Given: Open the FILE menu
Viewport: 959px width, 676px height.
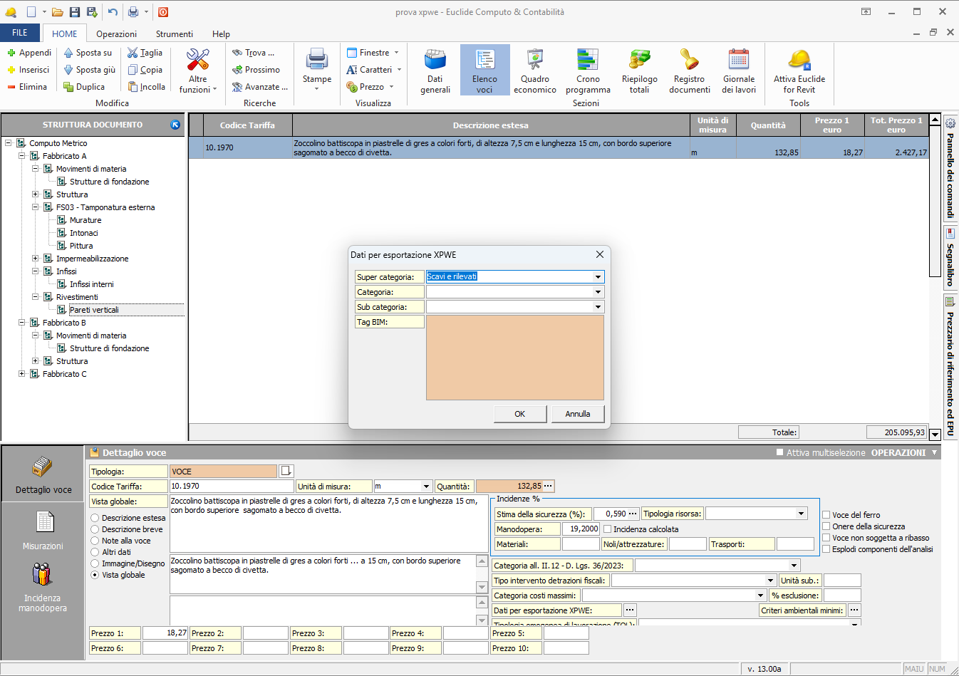Looking at the screenshot, I should 20,33.
